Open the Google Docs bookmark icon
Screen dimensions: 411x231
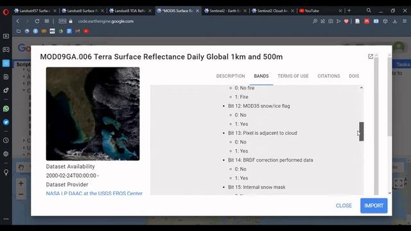pos(69,31)
